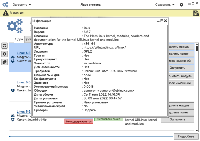The image size is (200, 141).
Task: Click package box icon beside linux66-rt-lts
Action: tap(13, 120)
